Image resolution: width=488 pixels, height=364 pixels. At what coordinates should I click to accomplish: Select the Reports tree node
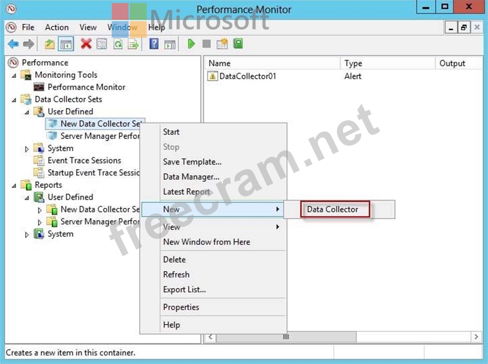(x=48, y=185)
